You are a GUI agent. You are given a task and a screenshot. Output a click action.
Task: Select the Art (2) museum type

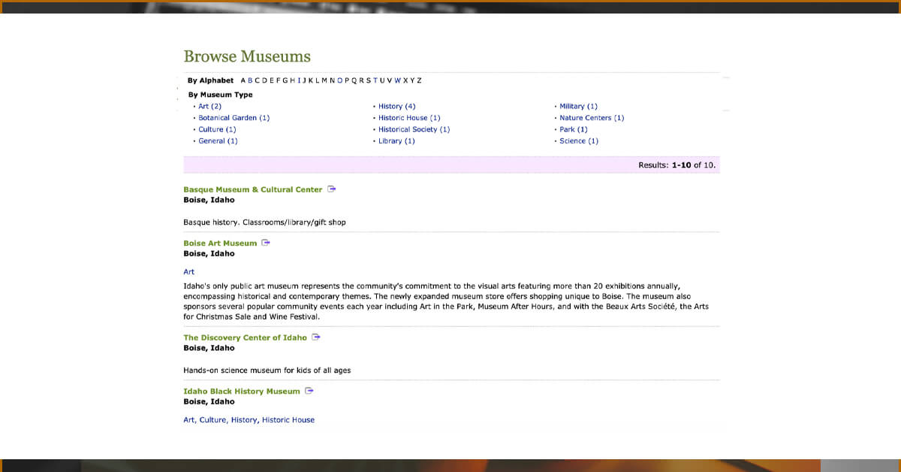coord(209,106)
